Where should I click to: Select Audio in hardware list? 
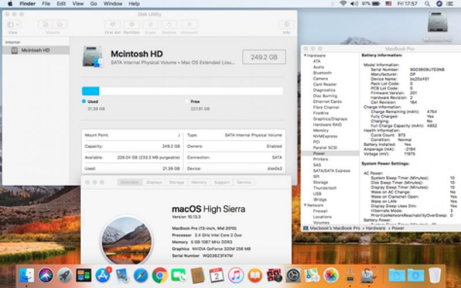(x=319, y=67)
